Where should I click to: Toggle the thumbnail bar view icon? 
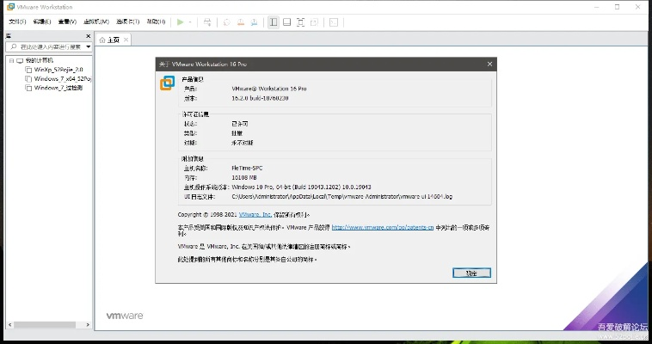point(286,21)
